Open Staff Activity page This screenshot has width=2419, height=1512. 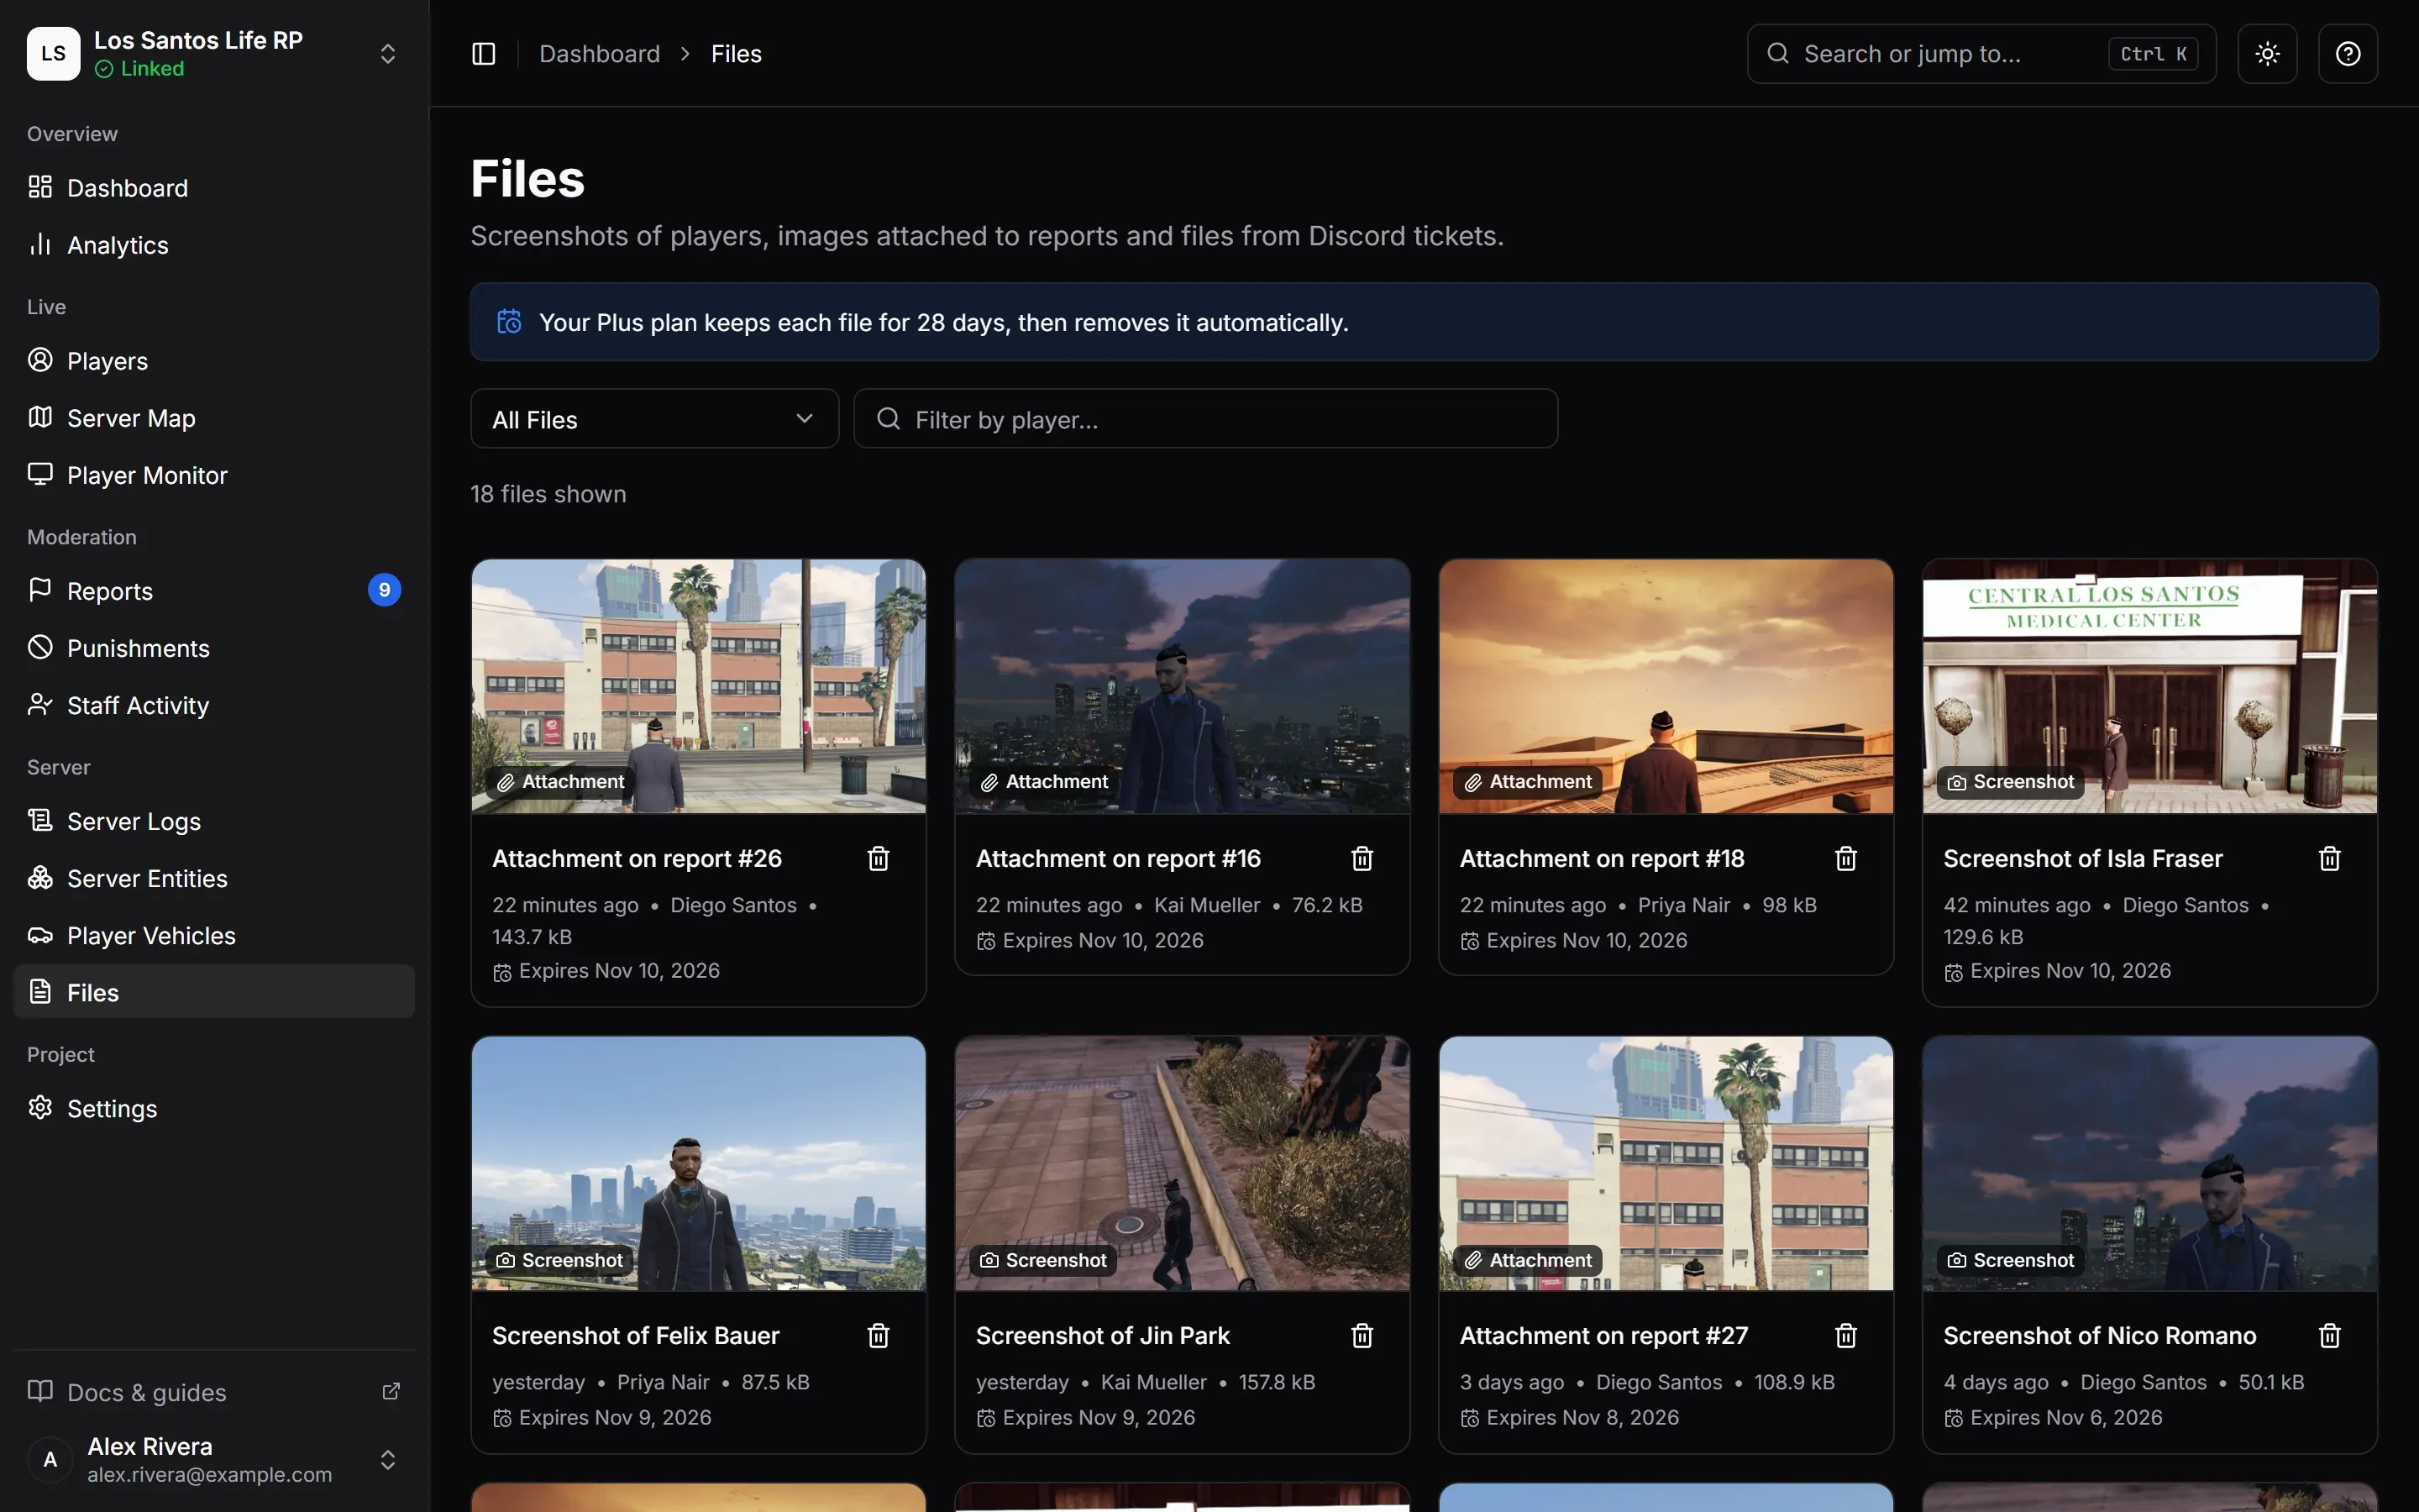(x=214, y=705)
